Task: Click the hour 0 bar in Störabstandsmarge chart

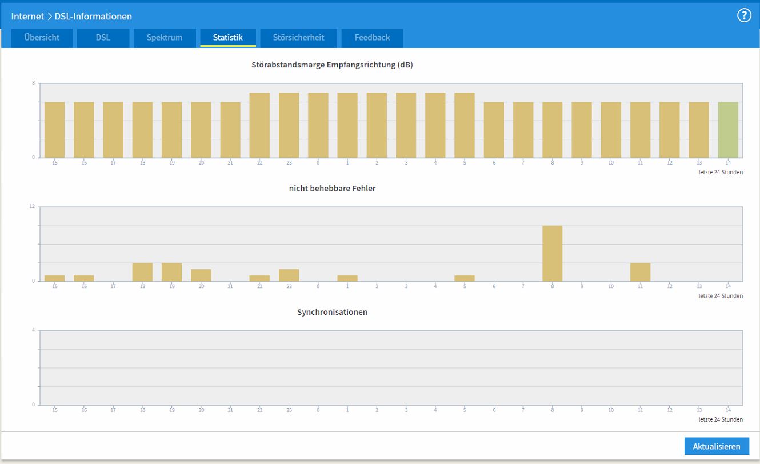Action: click(x=318, y=125)
